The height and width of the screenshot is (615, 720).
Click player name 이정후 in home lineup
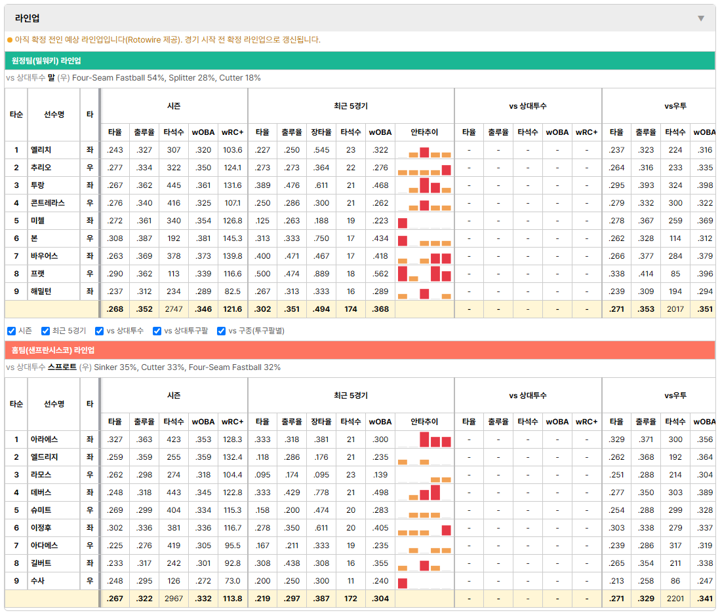click(41, 529)
